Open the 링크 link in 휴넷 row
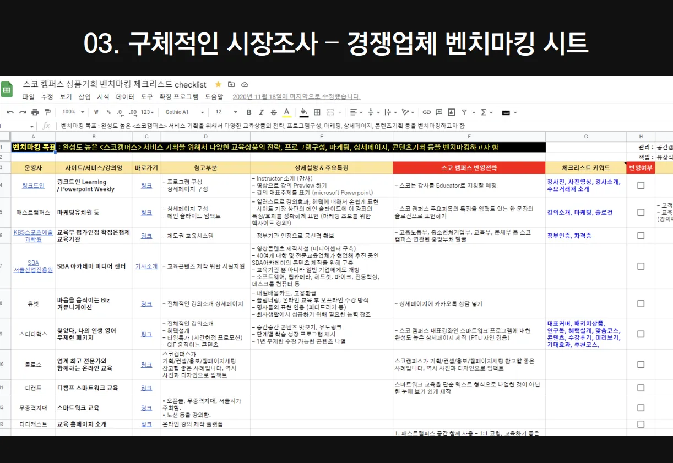The image size is (673, 463). 146,303
